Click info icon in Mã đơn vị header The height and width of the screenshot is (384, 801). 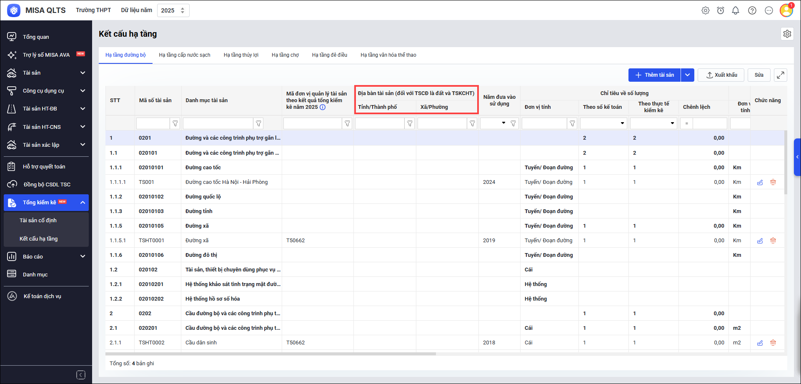click(323, 107)
